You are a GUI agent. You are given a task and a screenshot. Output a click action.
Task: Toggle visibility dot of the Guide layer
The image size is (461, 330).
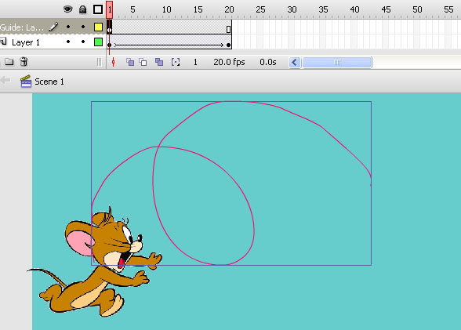68,27
